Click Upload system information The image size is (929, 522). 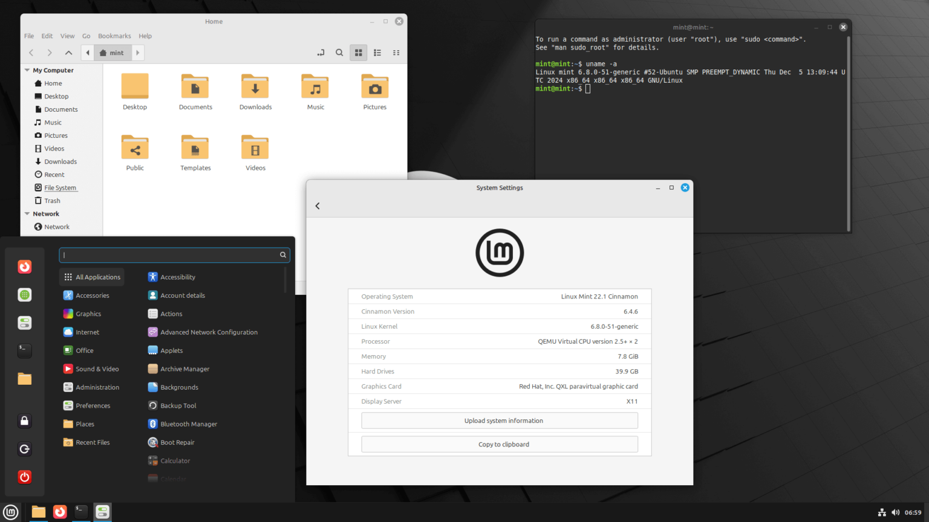click(x=499, y=420)
